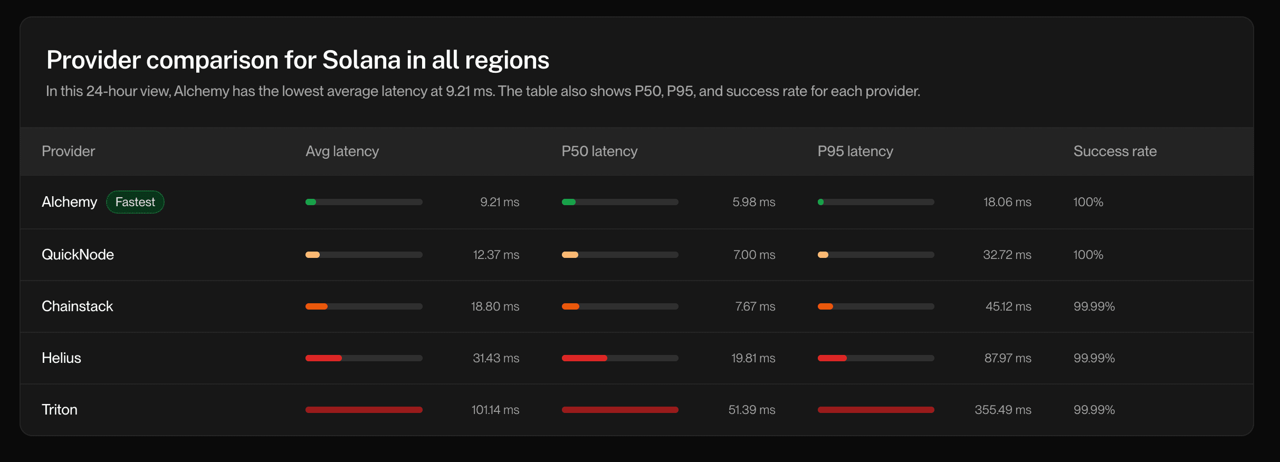Image resolution: width=1280 pixels, height=462 pixels.
Task: Click Triton's P50 latency bar
Action: click(620, 410)
